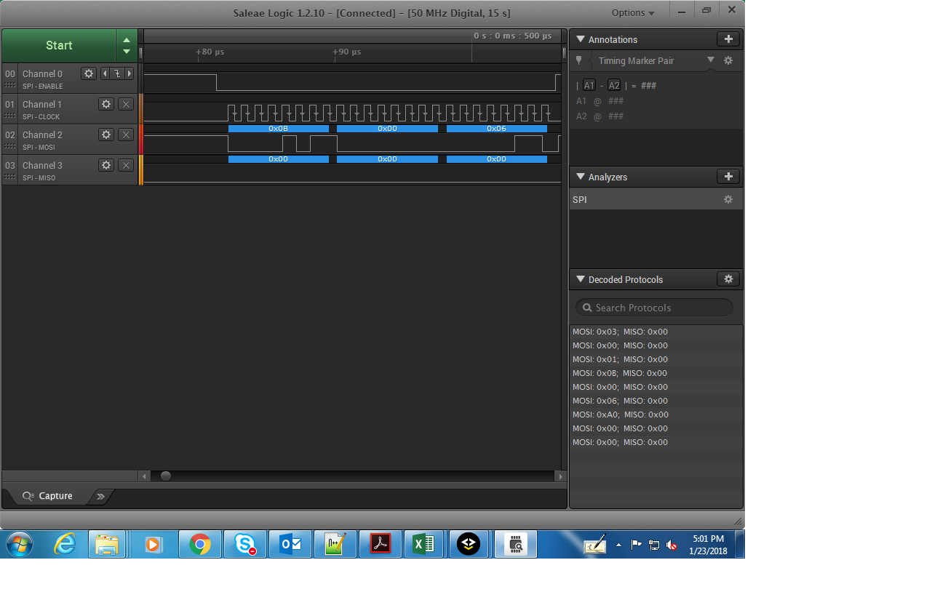Open capture settings arrows next to Start
The width and height of the screenshot is (948, 608).
point(127,45)
